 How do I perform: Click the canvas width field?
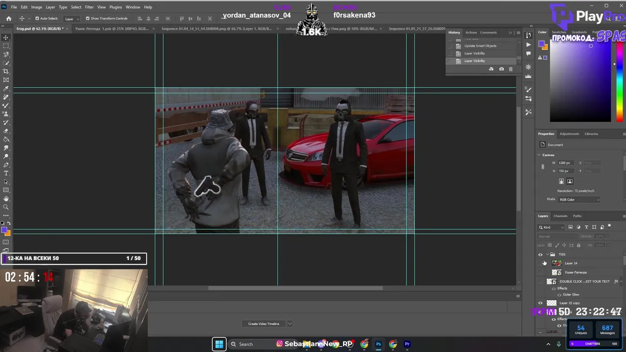click(565, 163)
